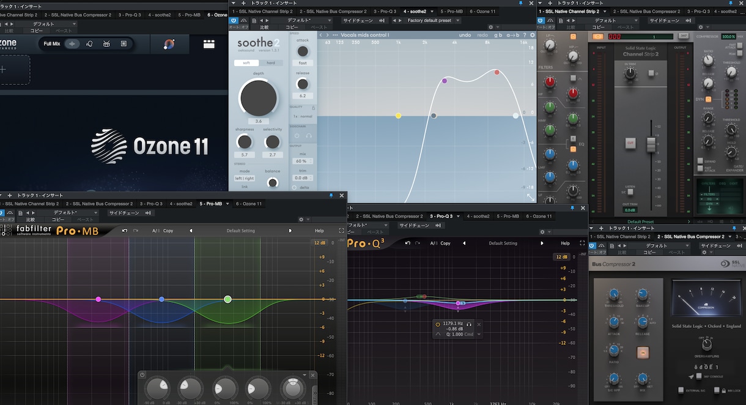Click the Channel Strip 2 output fader
This screenshot has height=405, width=746.
[651, 144]
